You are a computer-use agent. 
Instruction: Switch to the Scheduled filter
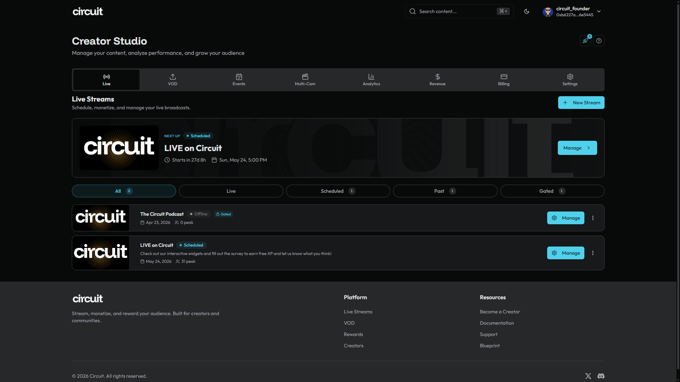pos(337,191)
